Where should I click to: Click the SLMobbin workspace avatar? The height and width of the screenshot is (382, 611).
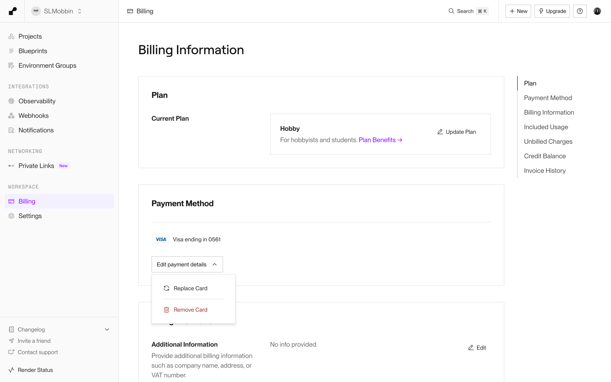point(36,11)
